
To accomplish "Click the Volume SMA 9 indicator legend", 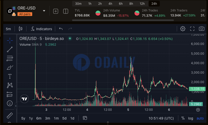I will point(30,45).
